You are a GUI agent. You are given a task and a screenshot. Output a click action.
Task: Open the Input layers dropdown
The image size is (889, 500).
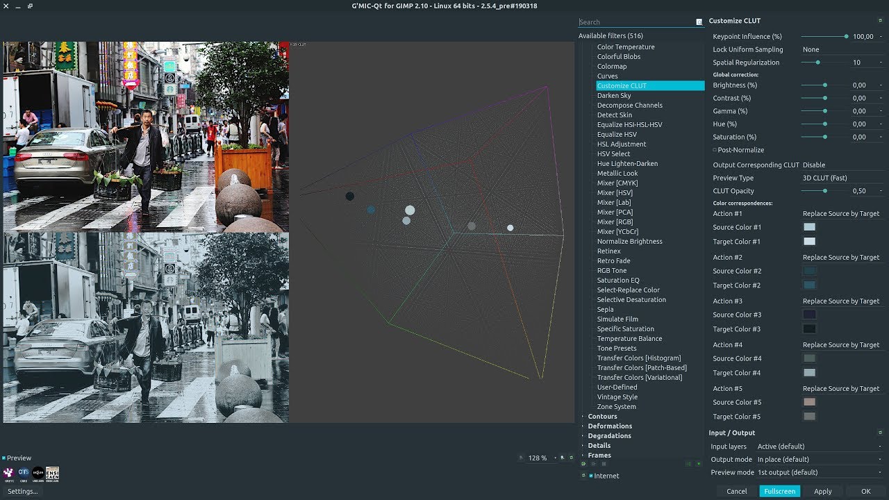point(820,447)
